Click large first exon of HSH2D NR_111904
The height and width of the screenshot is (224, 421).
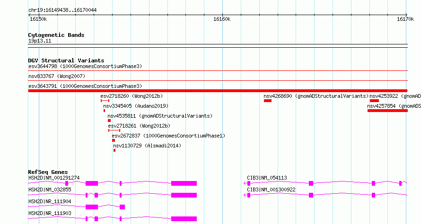coord(92,207)
